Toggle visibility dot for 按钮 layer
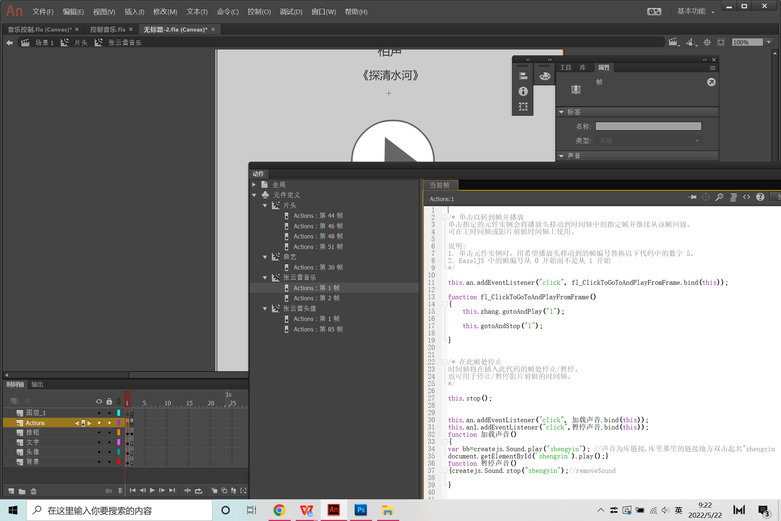This screenshot has height=521, width=781. click(x=99, y=432)
